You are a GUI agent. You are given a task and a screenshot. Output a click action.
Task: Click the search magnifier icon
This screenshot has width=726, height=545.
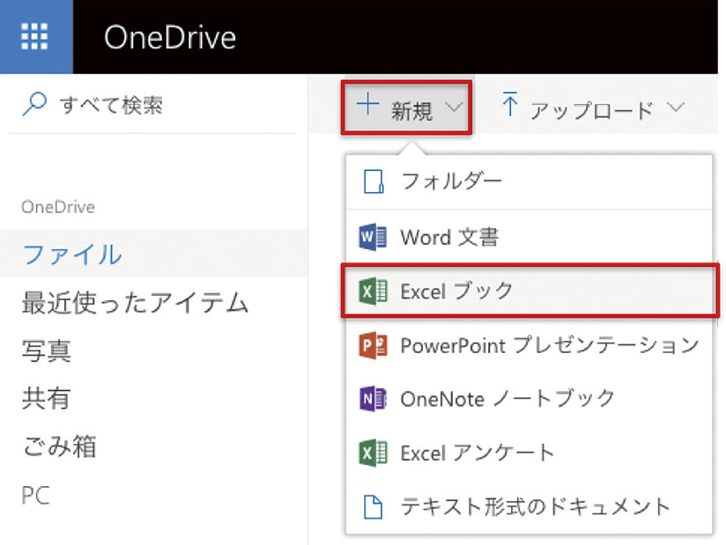[x=34, y=105]
